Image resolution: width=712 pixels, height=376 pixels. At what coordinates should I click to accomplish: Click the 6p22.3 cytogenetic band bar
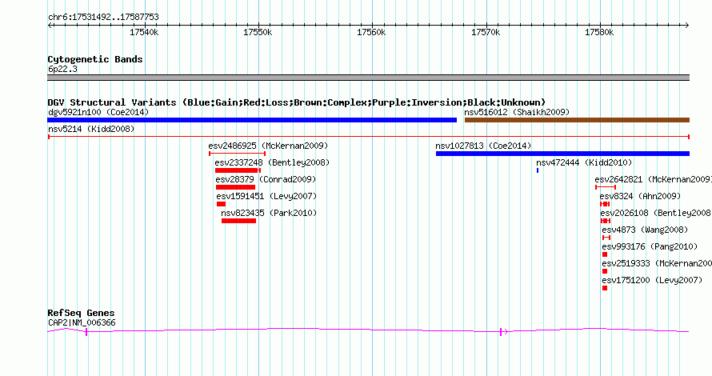click(x=368, y=78)
